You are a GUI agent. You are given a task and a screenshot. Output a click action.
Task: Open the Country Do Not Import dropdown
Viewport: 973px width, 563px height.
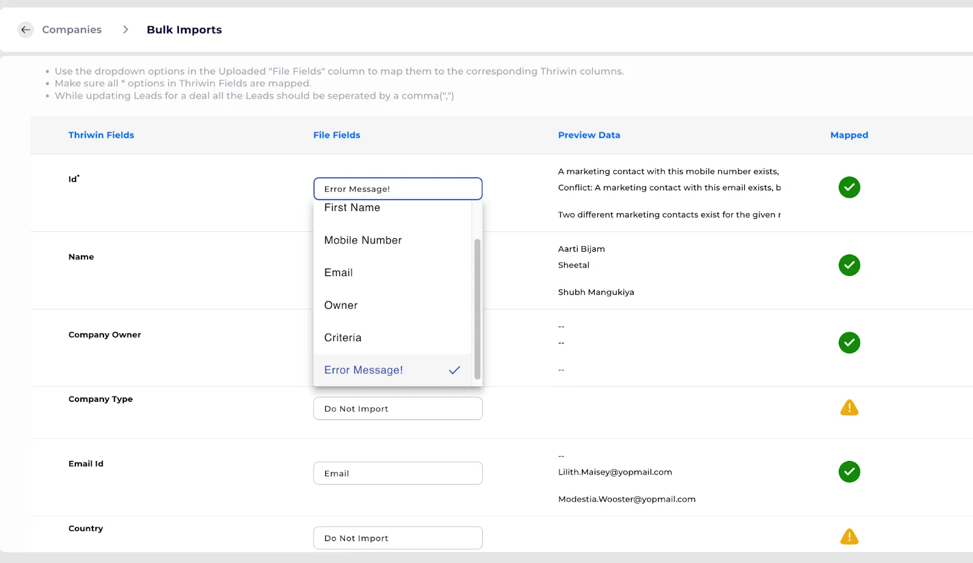click(398, 538)
